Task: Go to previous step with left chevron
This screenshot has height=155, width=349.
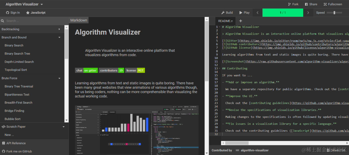Action: click(x=257, y=13)
